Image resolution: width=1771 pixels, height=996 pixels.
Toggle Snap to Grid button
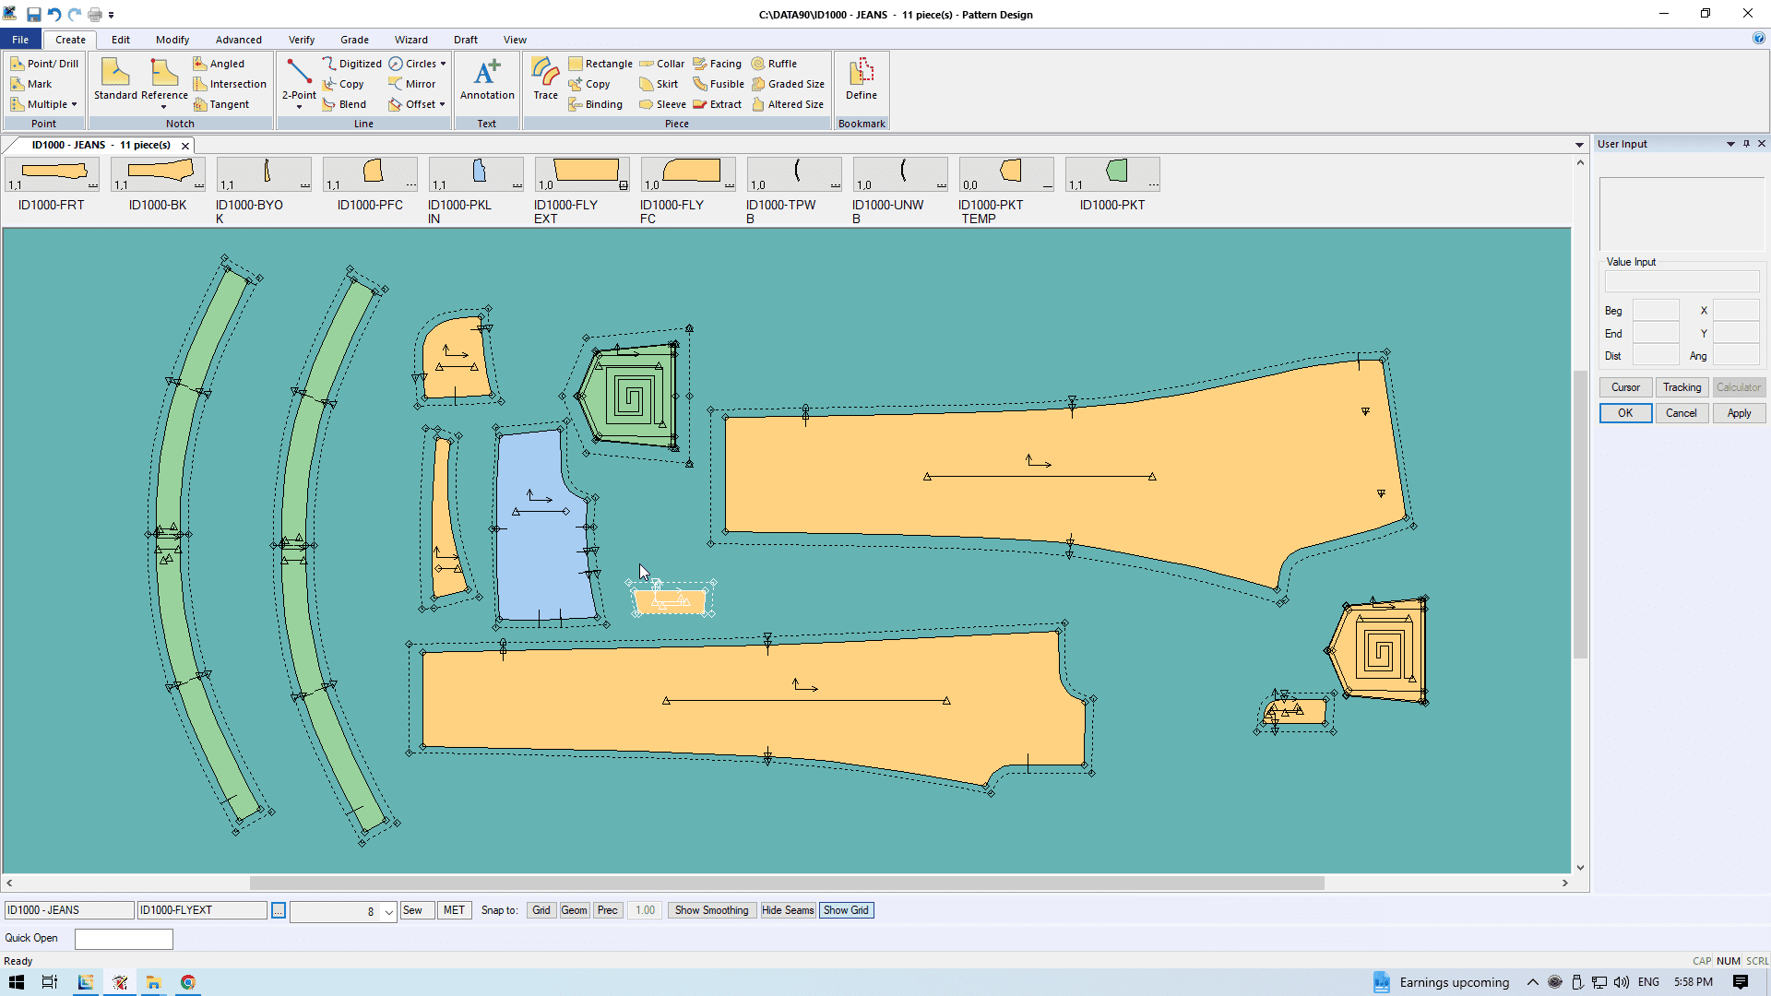coord(541,910)
